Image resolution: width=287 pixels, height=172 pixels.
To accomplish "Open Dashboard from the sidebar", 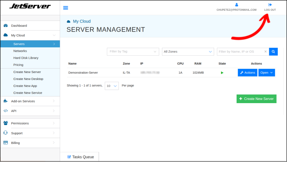I will [19, 26].
